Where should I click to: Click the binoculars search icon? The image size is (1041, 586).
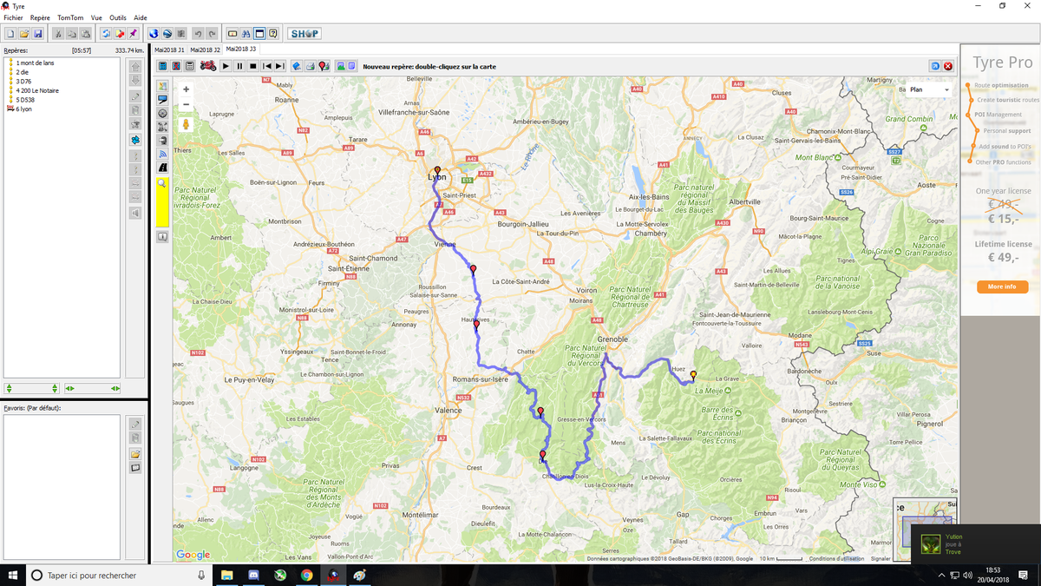click(246, 34)
